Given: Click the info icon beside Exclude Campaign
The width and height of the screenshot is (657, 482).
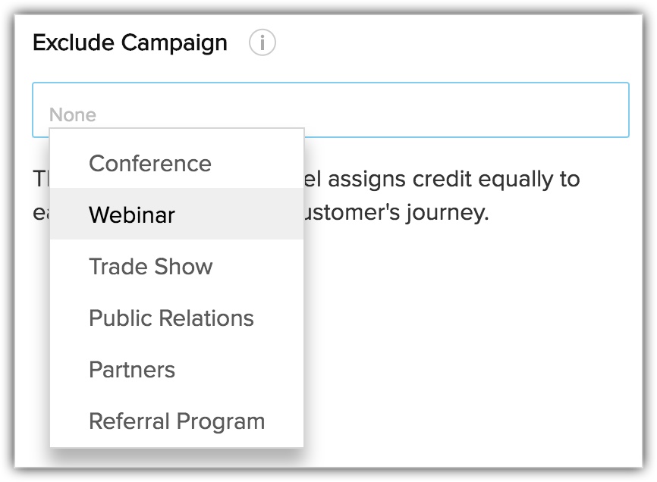Looking at the screenshot, I should click(262, 43).
